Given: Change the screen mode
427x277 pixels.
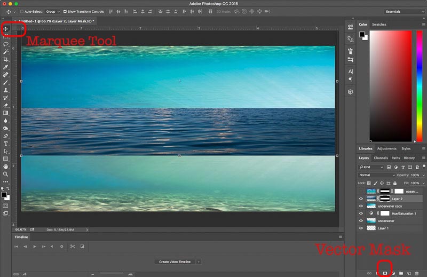Looking at the screenshot, I should 5,213.
